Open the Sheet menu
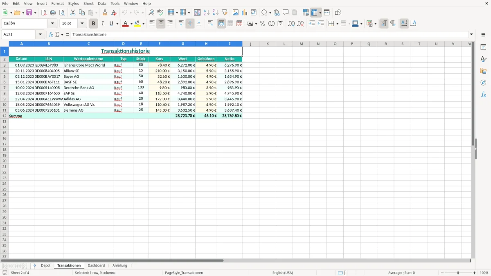 pos(88,3)
